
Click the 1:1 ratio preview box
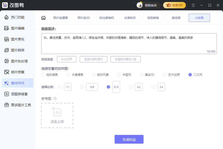(x=68, y=87)
